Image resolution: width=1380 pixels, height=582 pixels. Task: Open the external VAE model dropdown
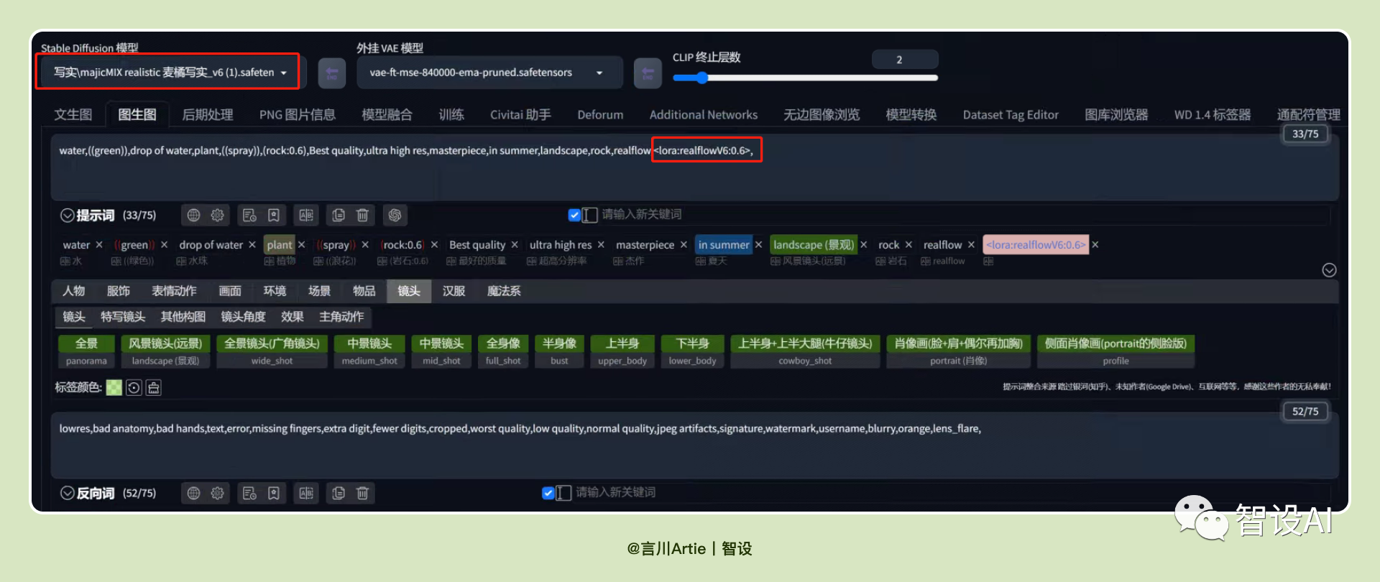pos(489,73)
